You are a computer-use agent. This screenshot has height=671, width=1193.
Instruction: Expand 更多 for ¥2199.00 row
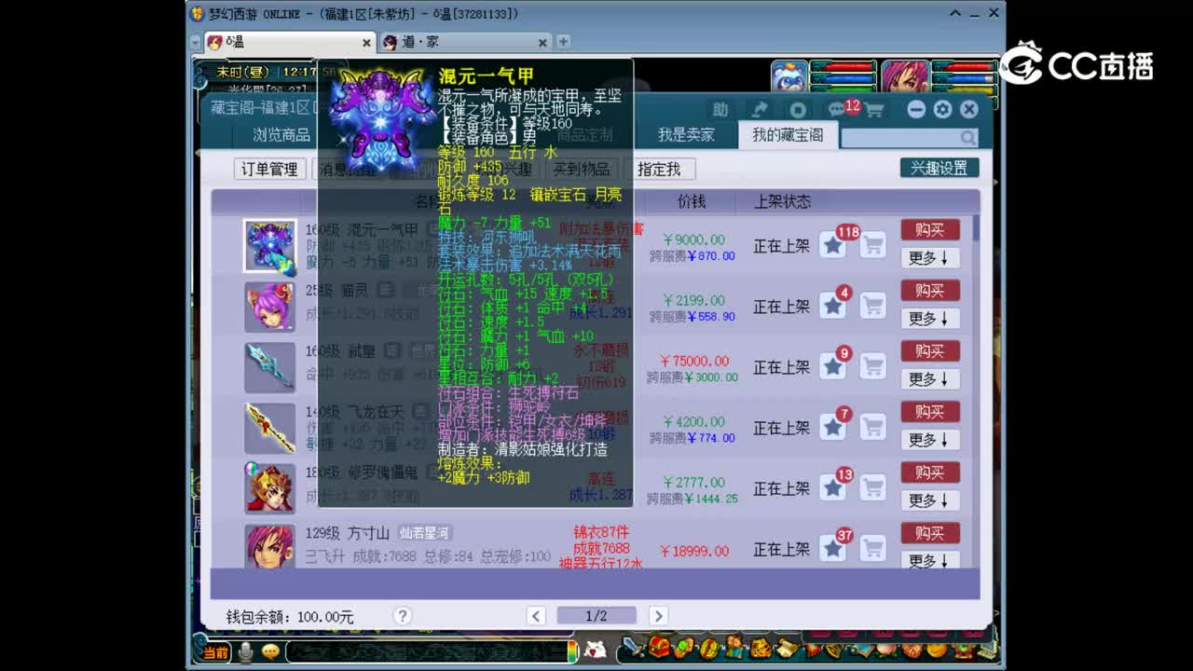click(930, 319)
